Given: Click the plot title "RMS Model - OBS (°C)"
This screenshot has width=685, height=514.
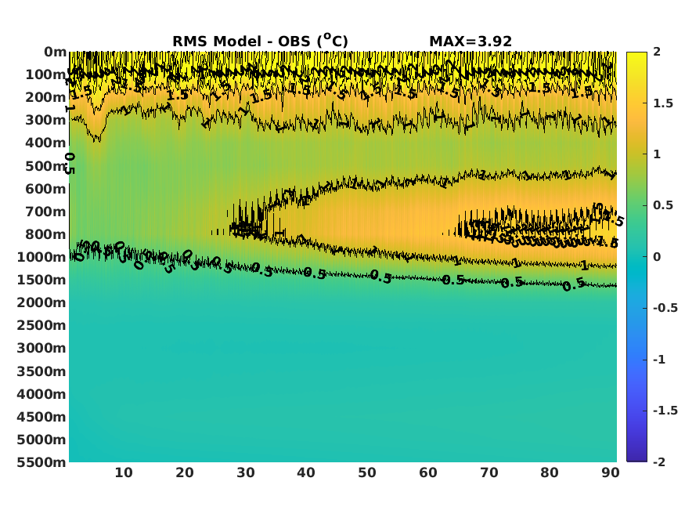Looking at the screenshot, I should point(261,40).
